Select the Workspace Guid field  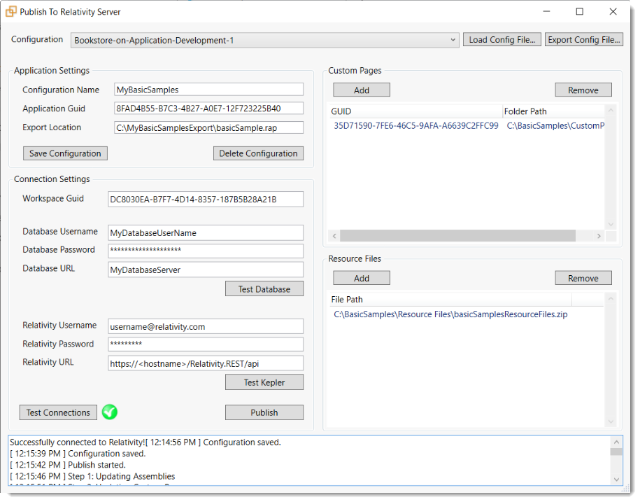206,200
